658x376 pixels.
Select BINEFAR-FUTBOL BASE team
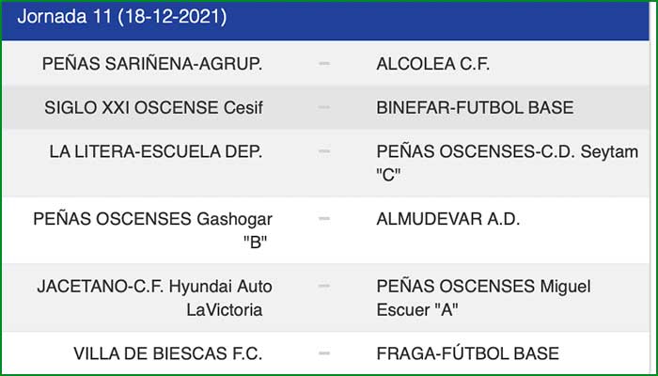pos(475,107)
